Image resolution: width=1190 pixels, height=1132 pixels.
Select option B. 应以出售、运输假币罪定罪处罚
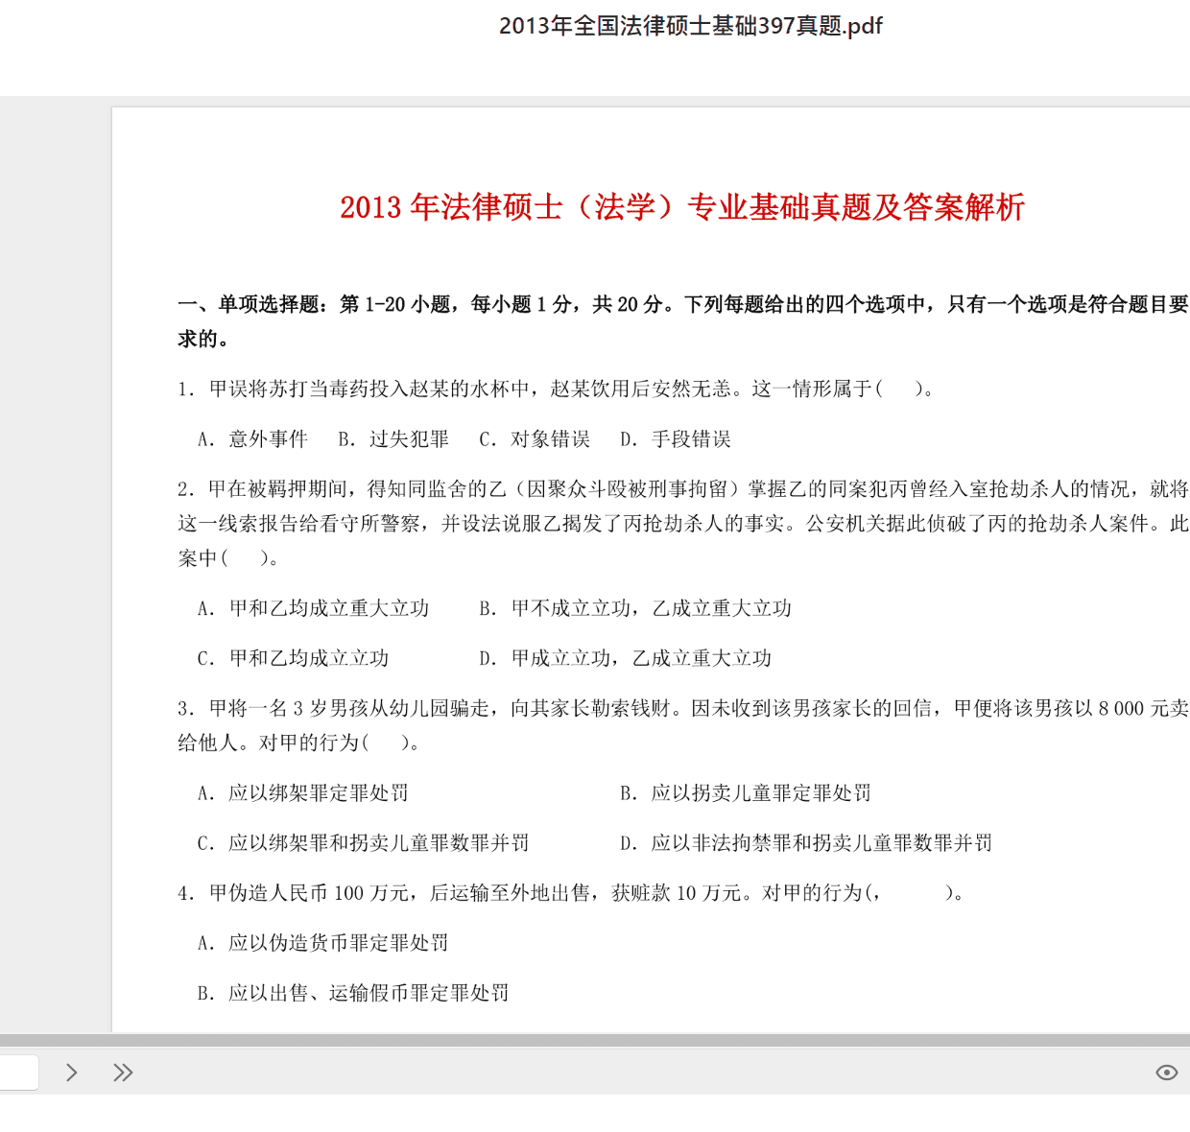(353, 993)
